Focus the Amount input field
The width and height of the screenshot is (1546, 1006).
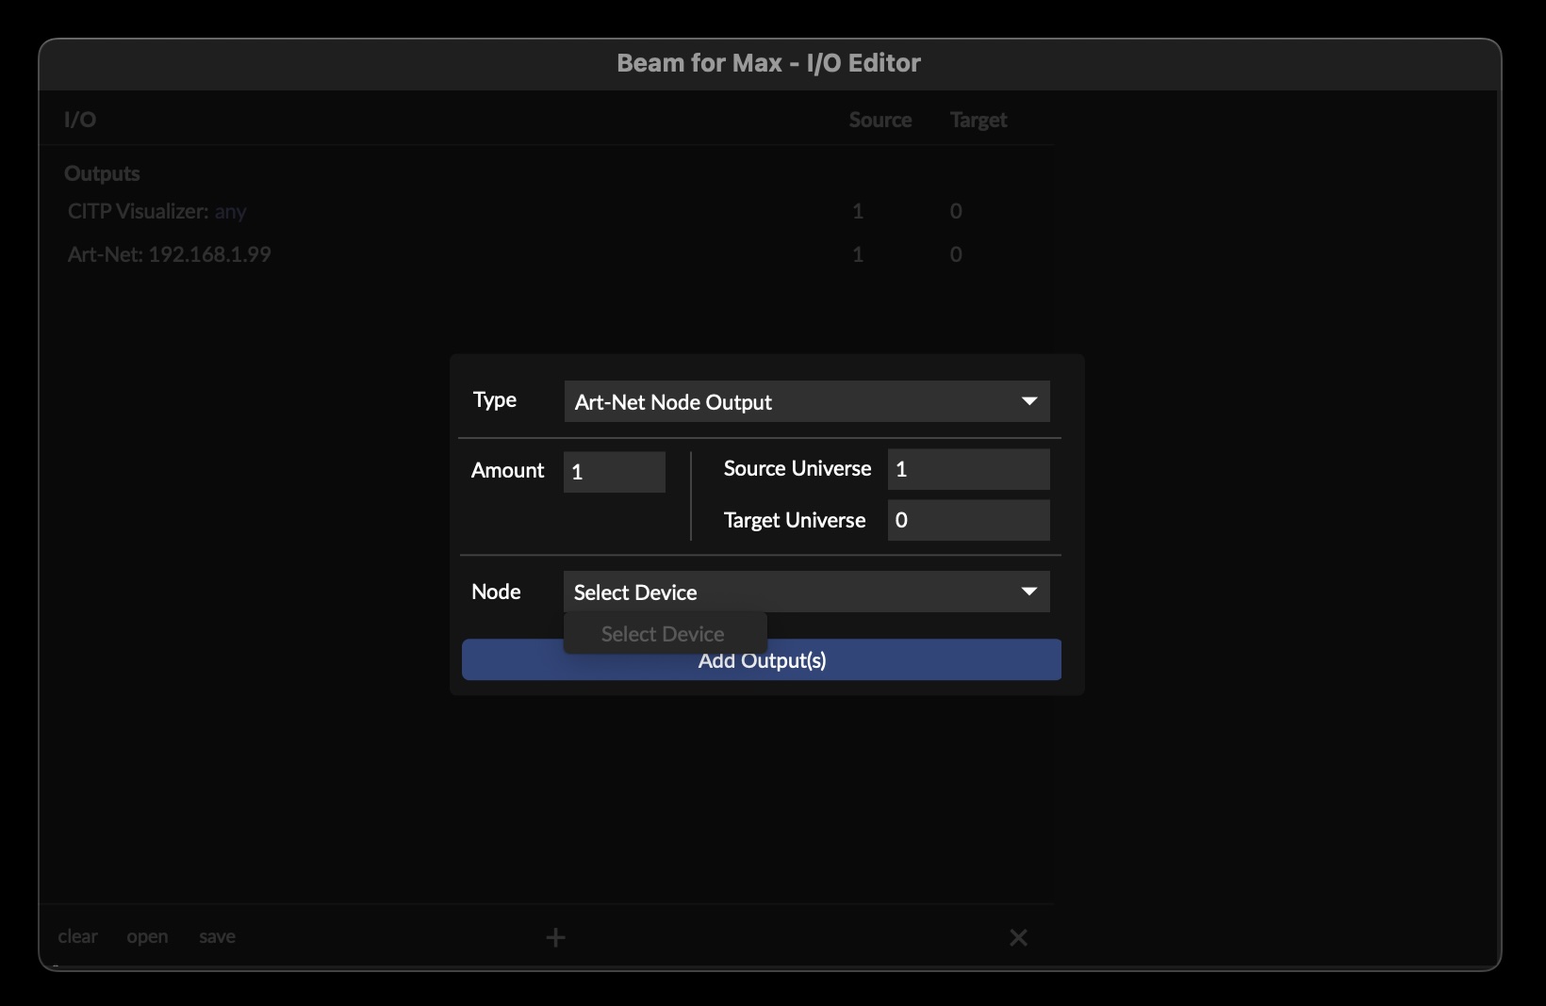[614, 472]
